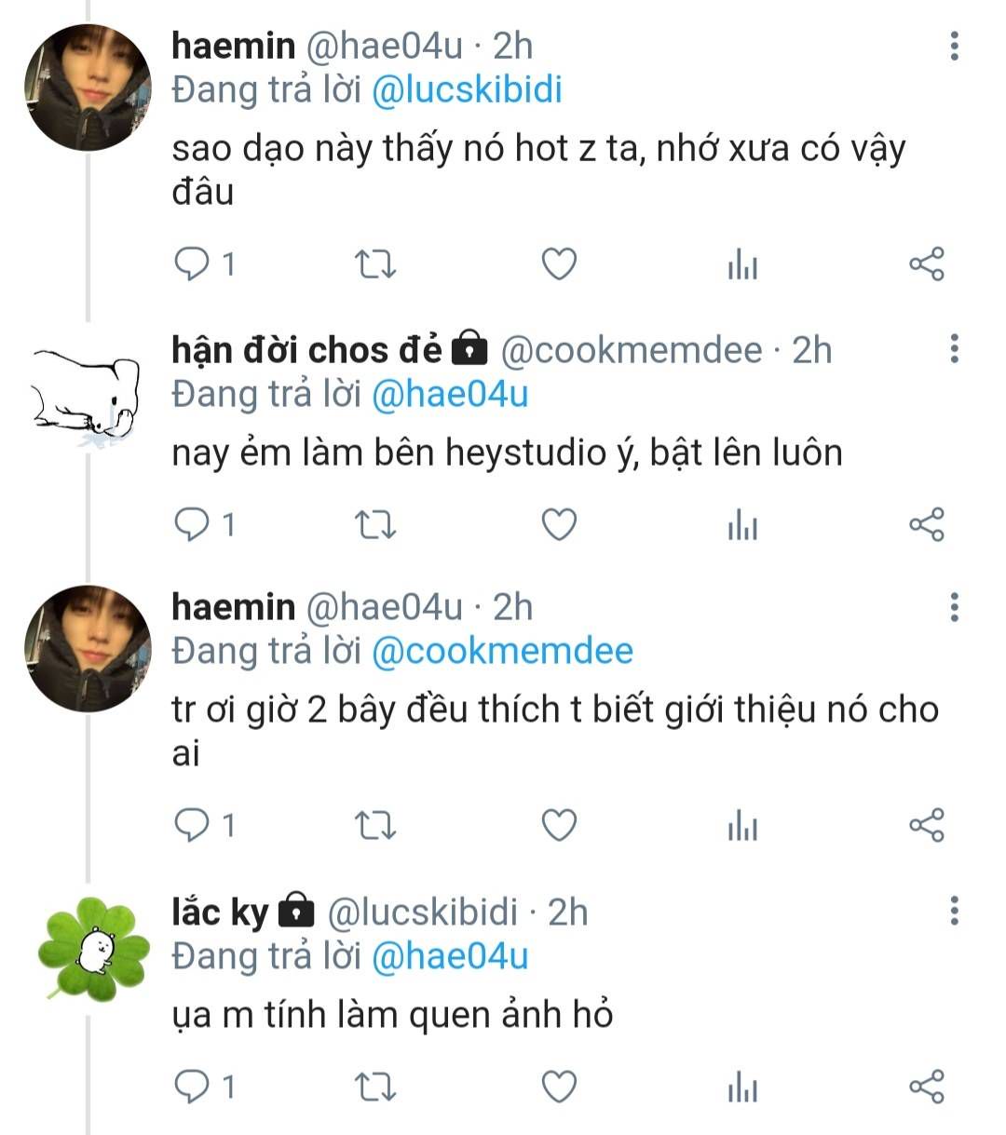Open more options on the cookmemdee tweet
Viewport: 1006px width, 1135px height.
[954, 349]
